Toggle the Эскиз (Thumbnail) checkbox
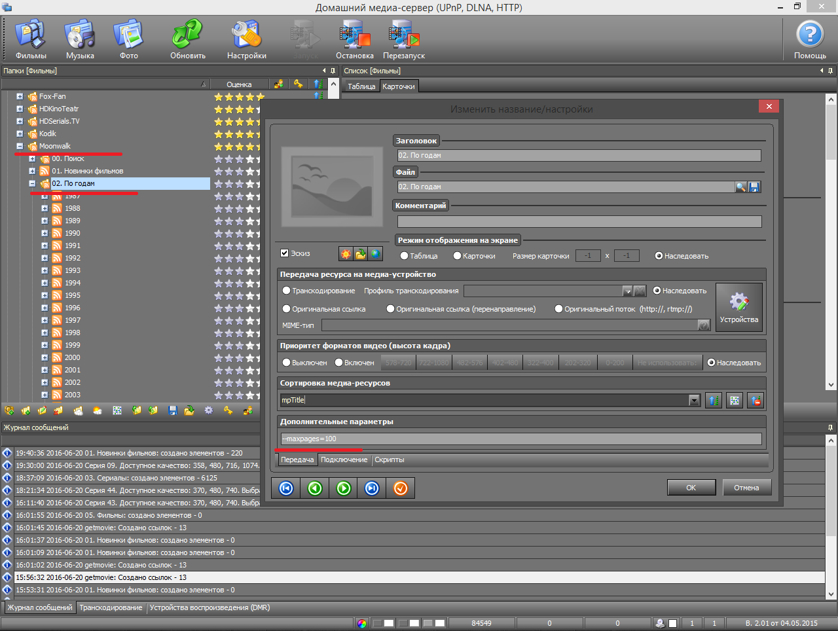 tap(285, 253)
